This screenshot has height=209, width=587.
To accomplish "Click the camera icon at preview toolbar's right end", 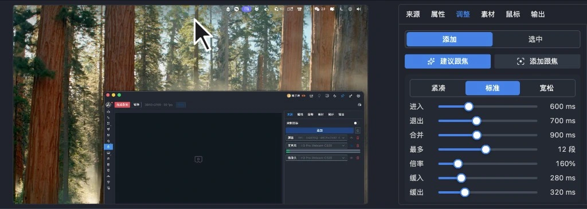I will click(x=359, y=105).
